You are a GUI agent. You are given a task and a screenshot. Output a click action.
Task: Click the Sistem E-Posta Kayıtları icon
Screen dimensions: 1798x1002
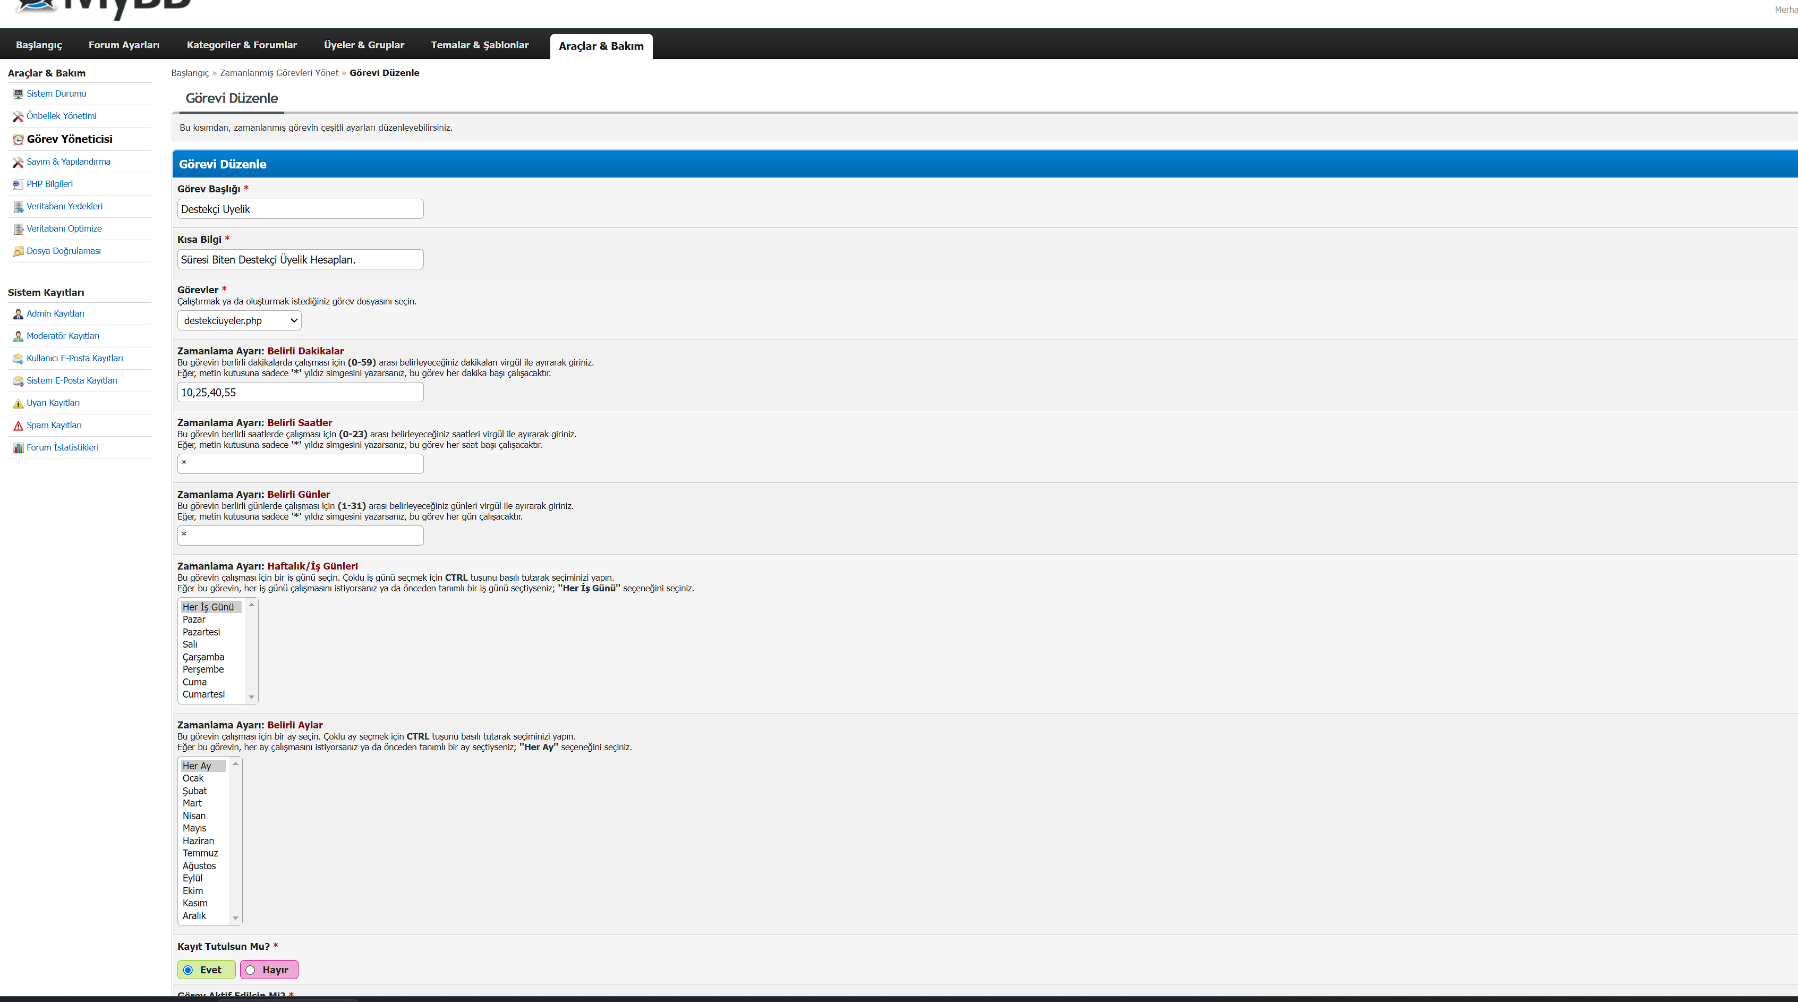click(18, 381)
